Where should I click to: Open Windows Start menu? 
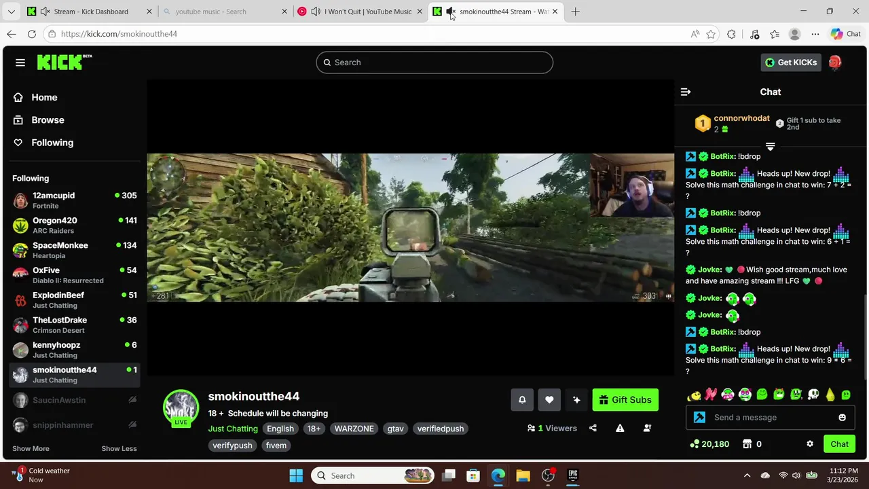[x=296, y=475]
